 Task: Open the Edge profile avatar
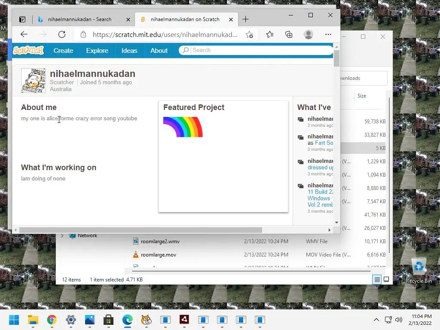click(x=309, y=34)
